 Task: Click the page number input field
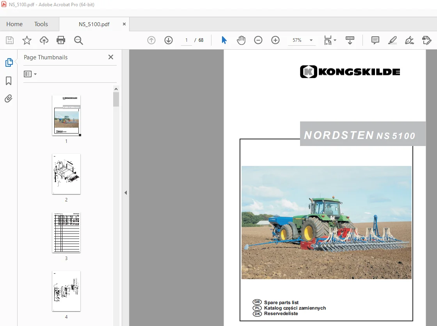(x=187, y=41)
